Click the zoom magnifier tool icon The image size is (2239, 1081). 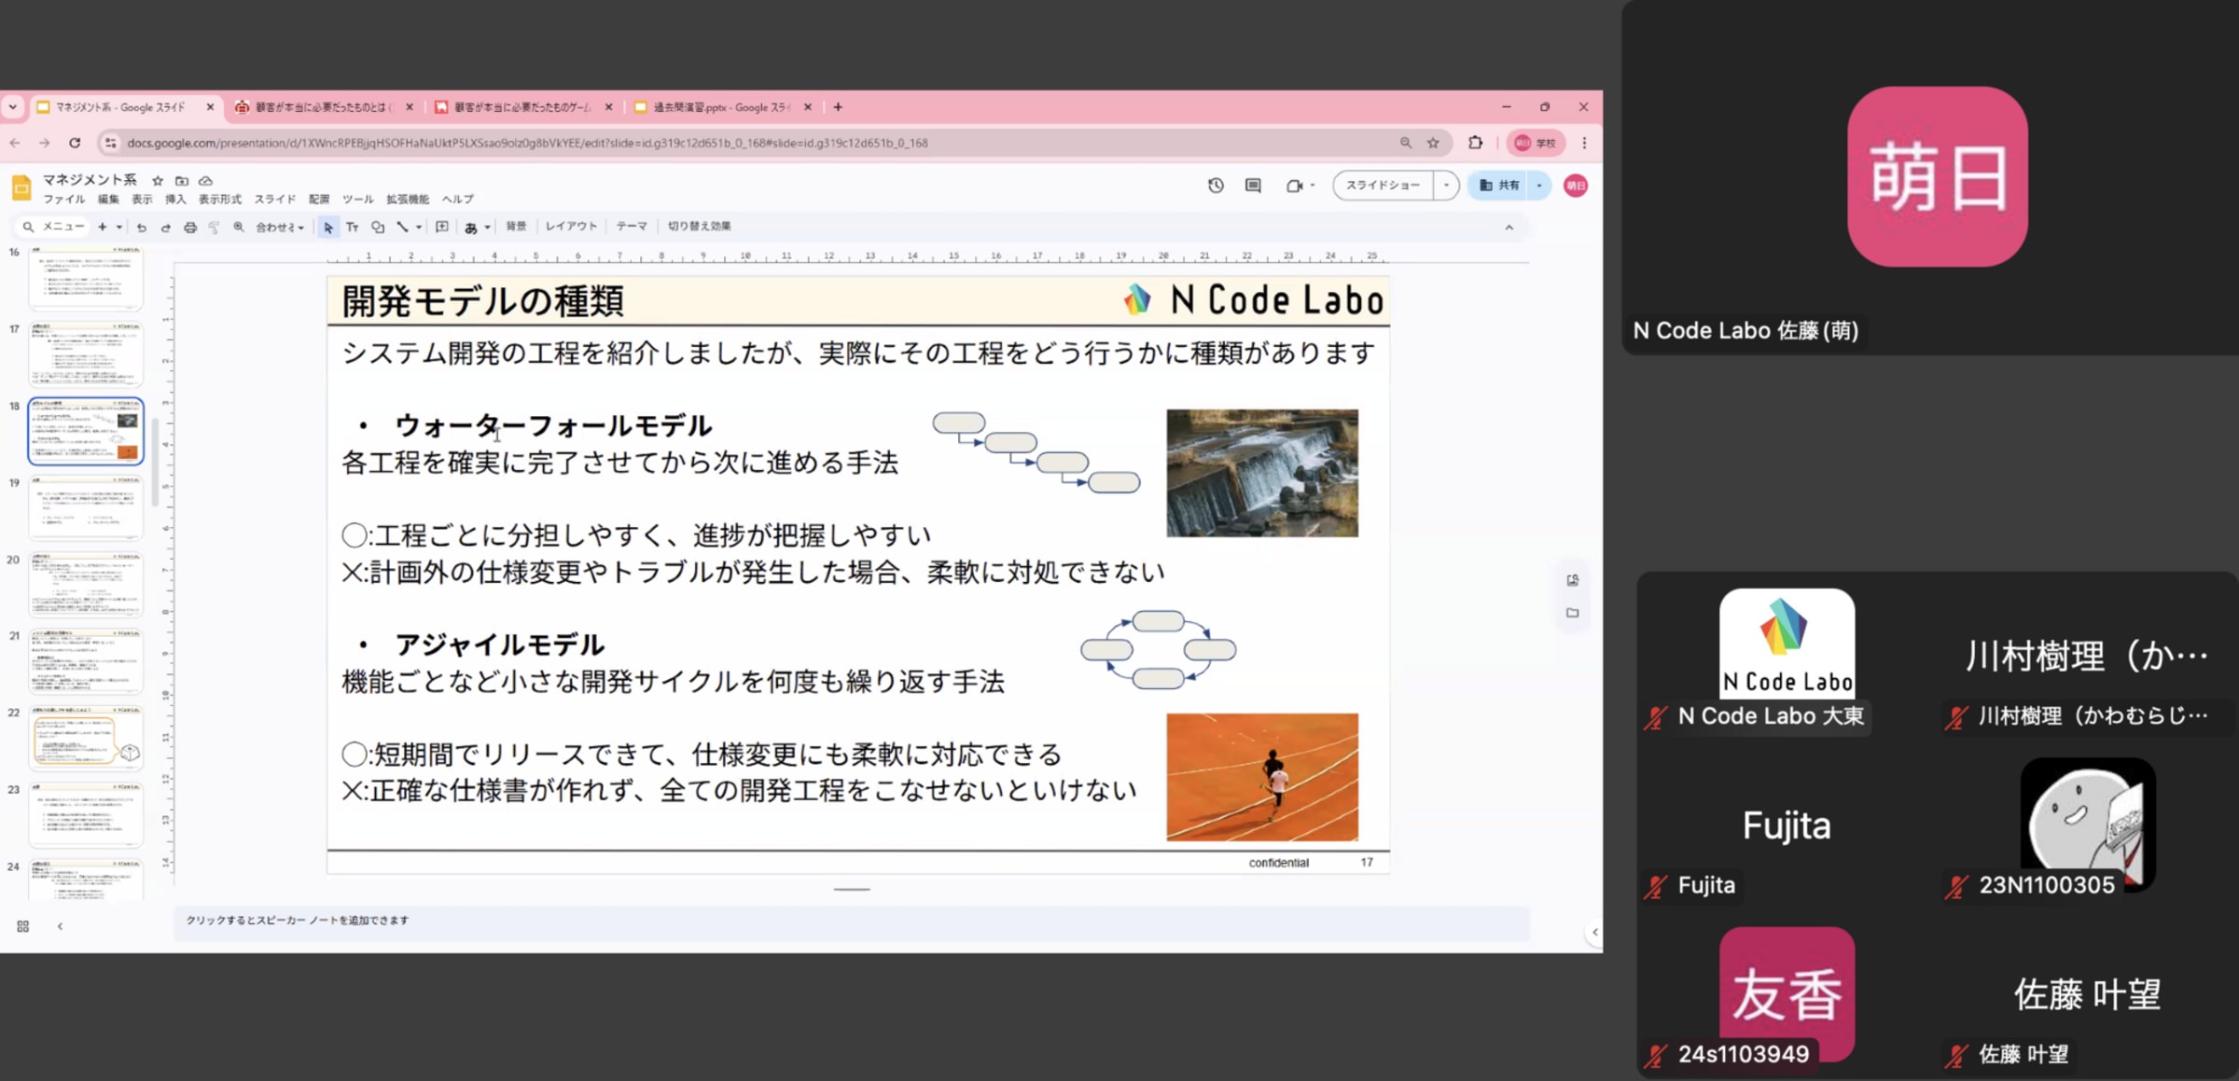pyautogui.click(x=239, y=227)
